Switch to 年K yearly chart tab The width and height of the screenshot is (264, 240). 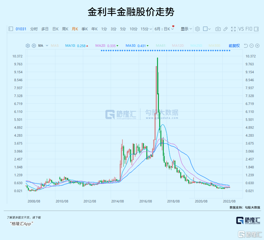point(94,29)
